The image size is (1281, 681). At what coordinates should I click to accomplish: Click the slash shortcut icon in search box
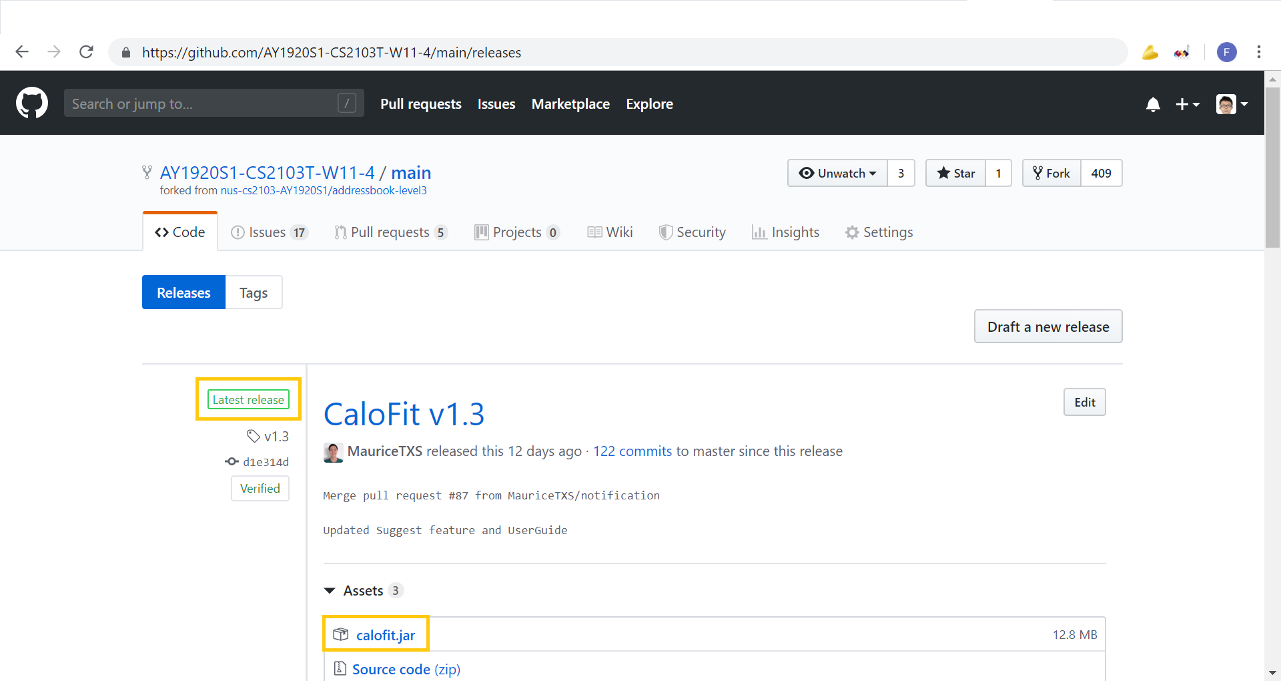346,103
